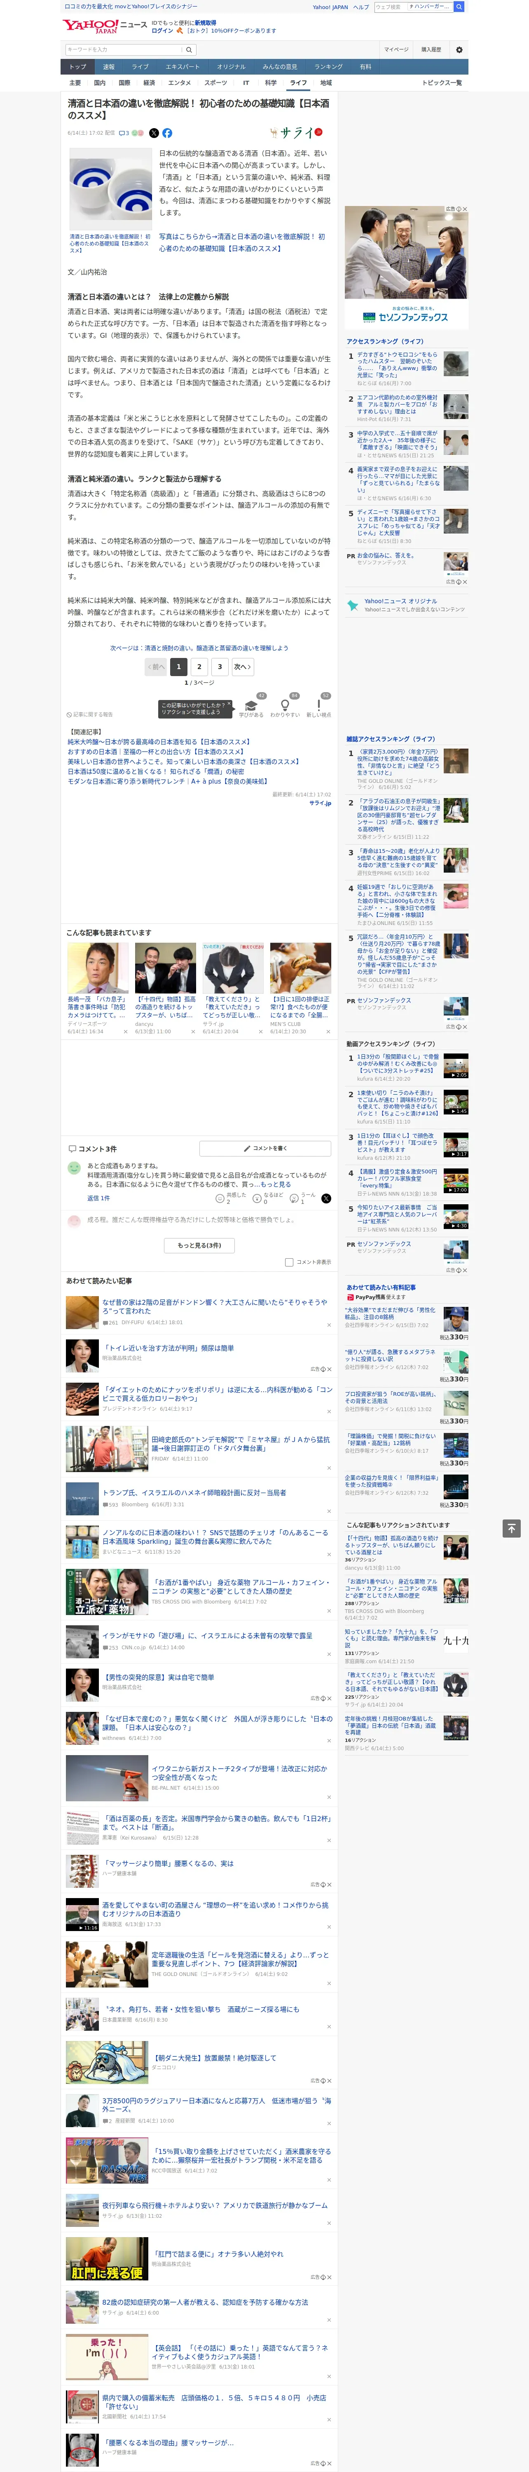Click the comment count icon near the article date
The image size is (529, 2472).
pyautogui.click(x=124, y=133)
